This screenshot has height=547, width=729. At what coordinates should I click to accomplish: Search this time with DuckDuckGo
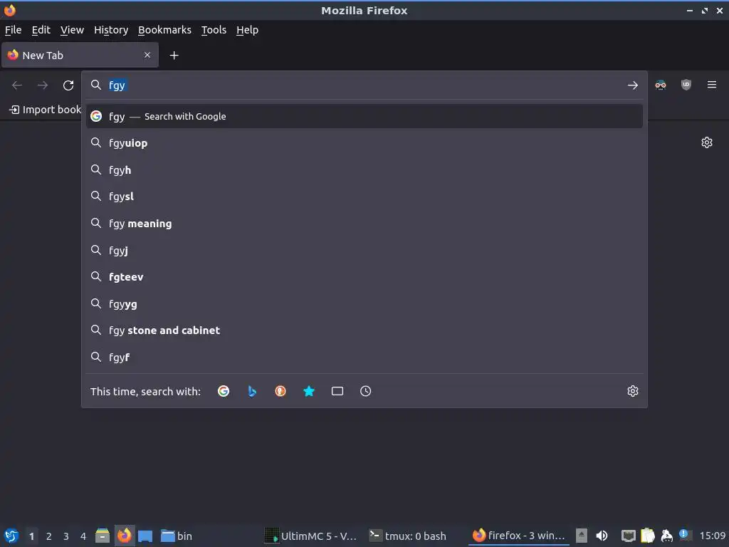click(x=280, y=391)
